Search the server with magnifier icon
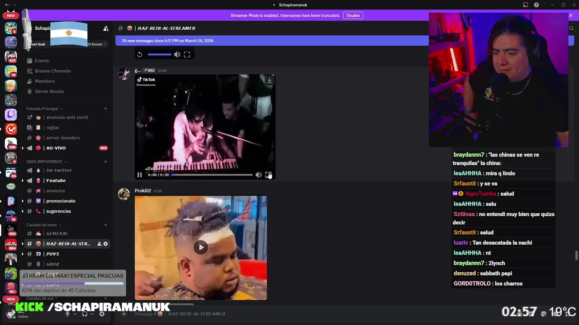This screenshot has height=325, width=579. (x=571, y=28)
